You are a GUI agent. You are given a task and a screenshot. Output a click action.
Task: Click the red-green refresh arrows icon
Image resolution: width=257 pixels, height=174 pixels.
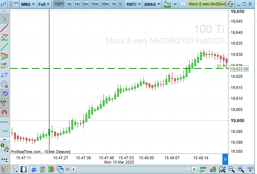[x=230, y=4]
